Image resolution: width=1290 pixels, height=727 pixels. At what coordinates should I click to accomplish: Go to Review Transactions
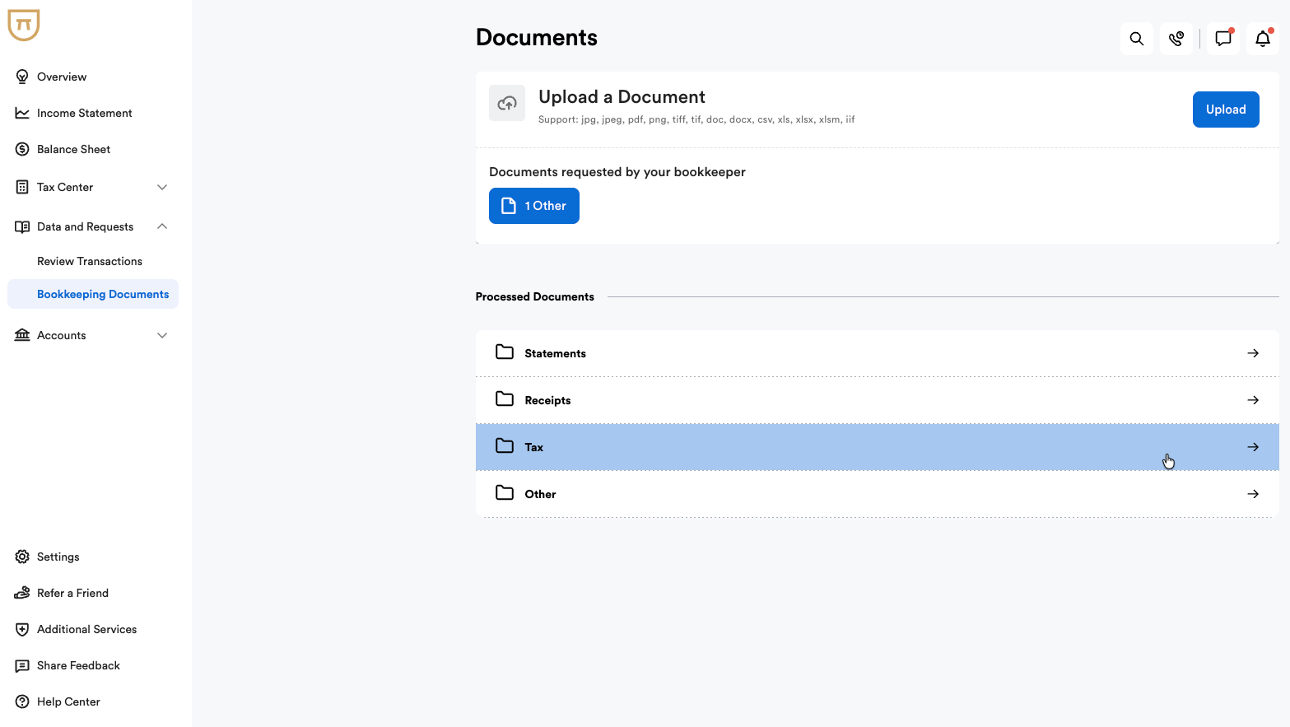coord(90,261)
